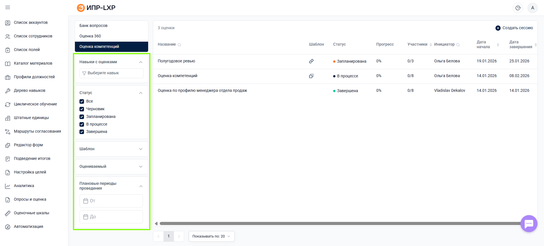The width and height of the screenshot is (544, 246).
Task: Click the hamburger menu icon
Action: (8, 7)
